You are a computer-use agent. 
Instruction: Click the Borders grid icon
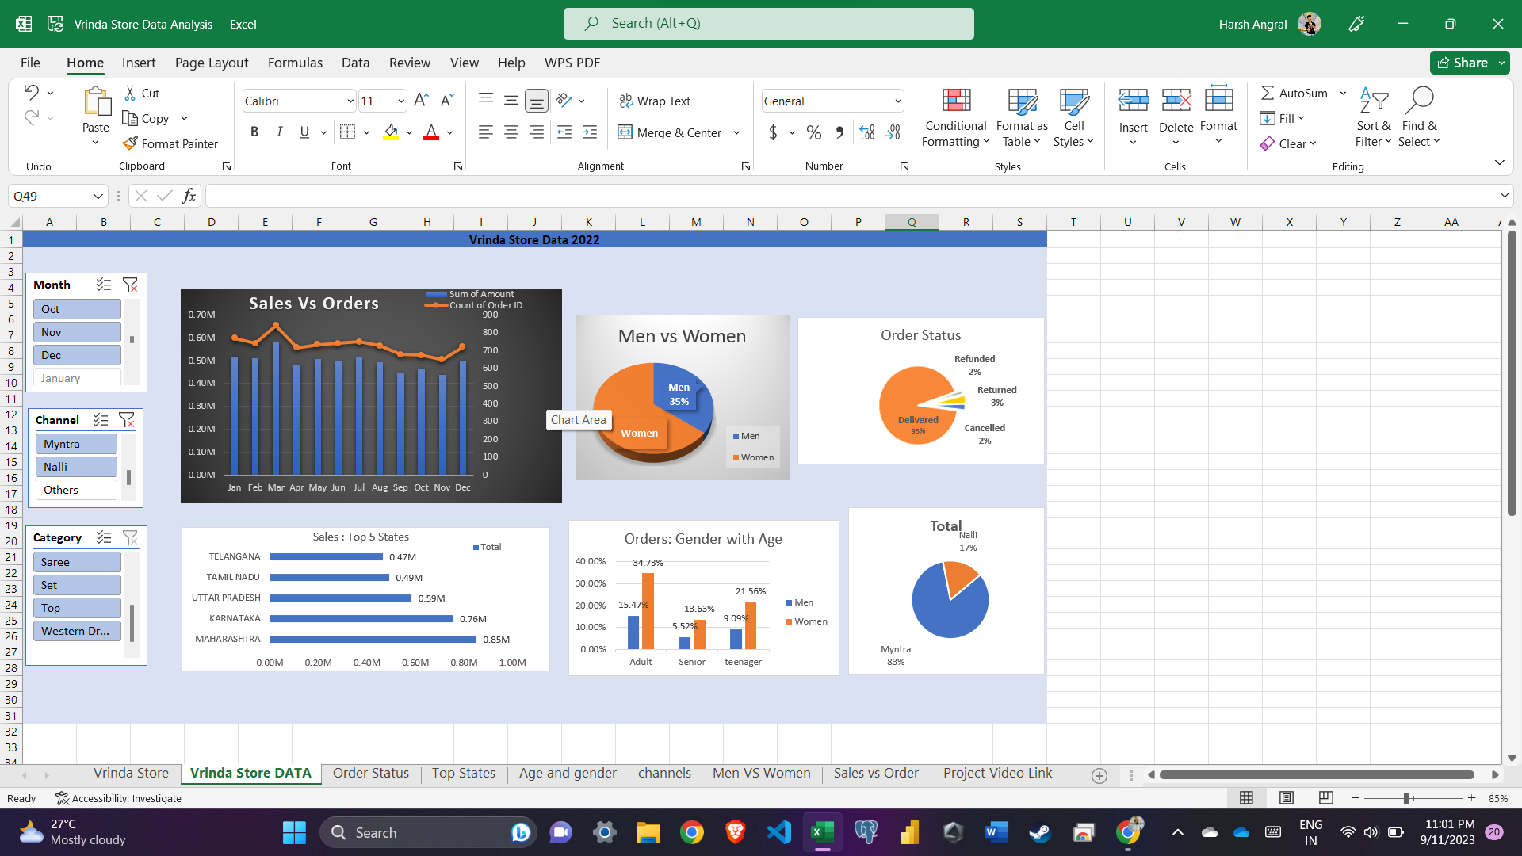coord(347,132)
